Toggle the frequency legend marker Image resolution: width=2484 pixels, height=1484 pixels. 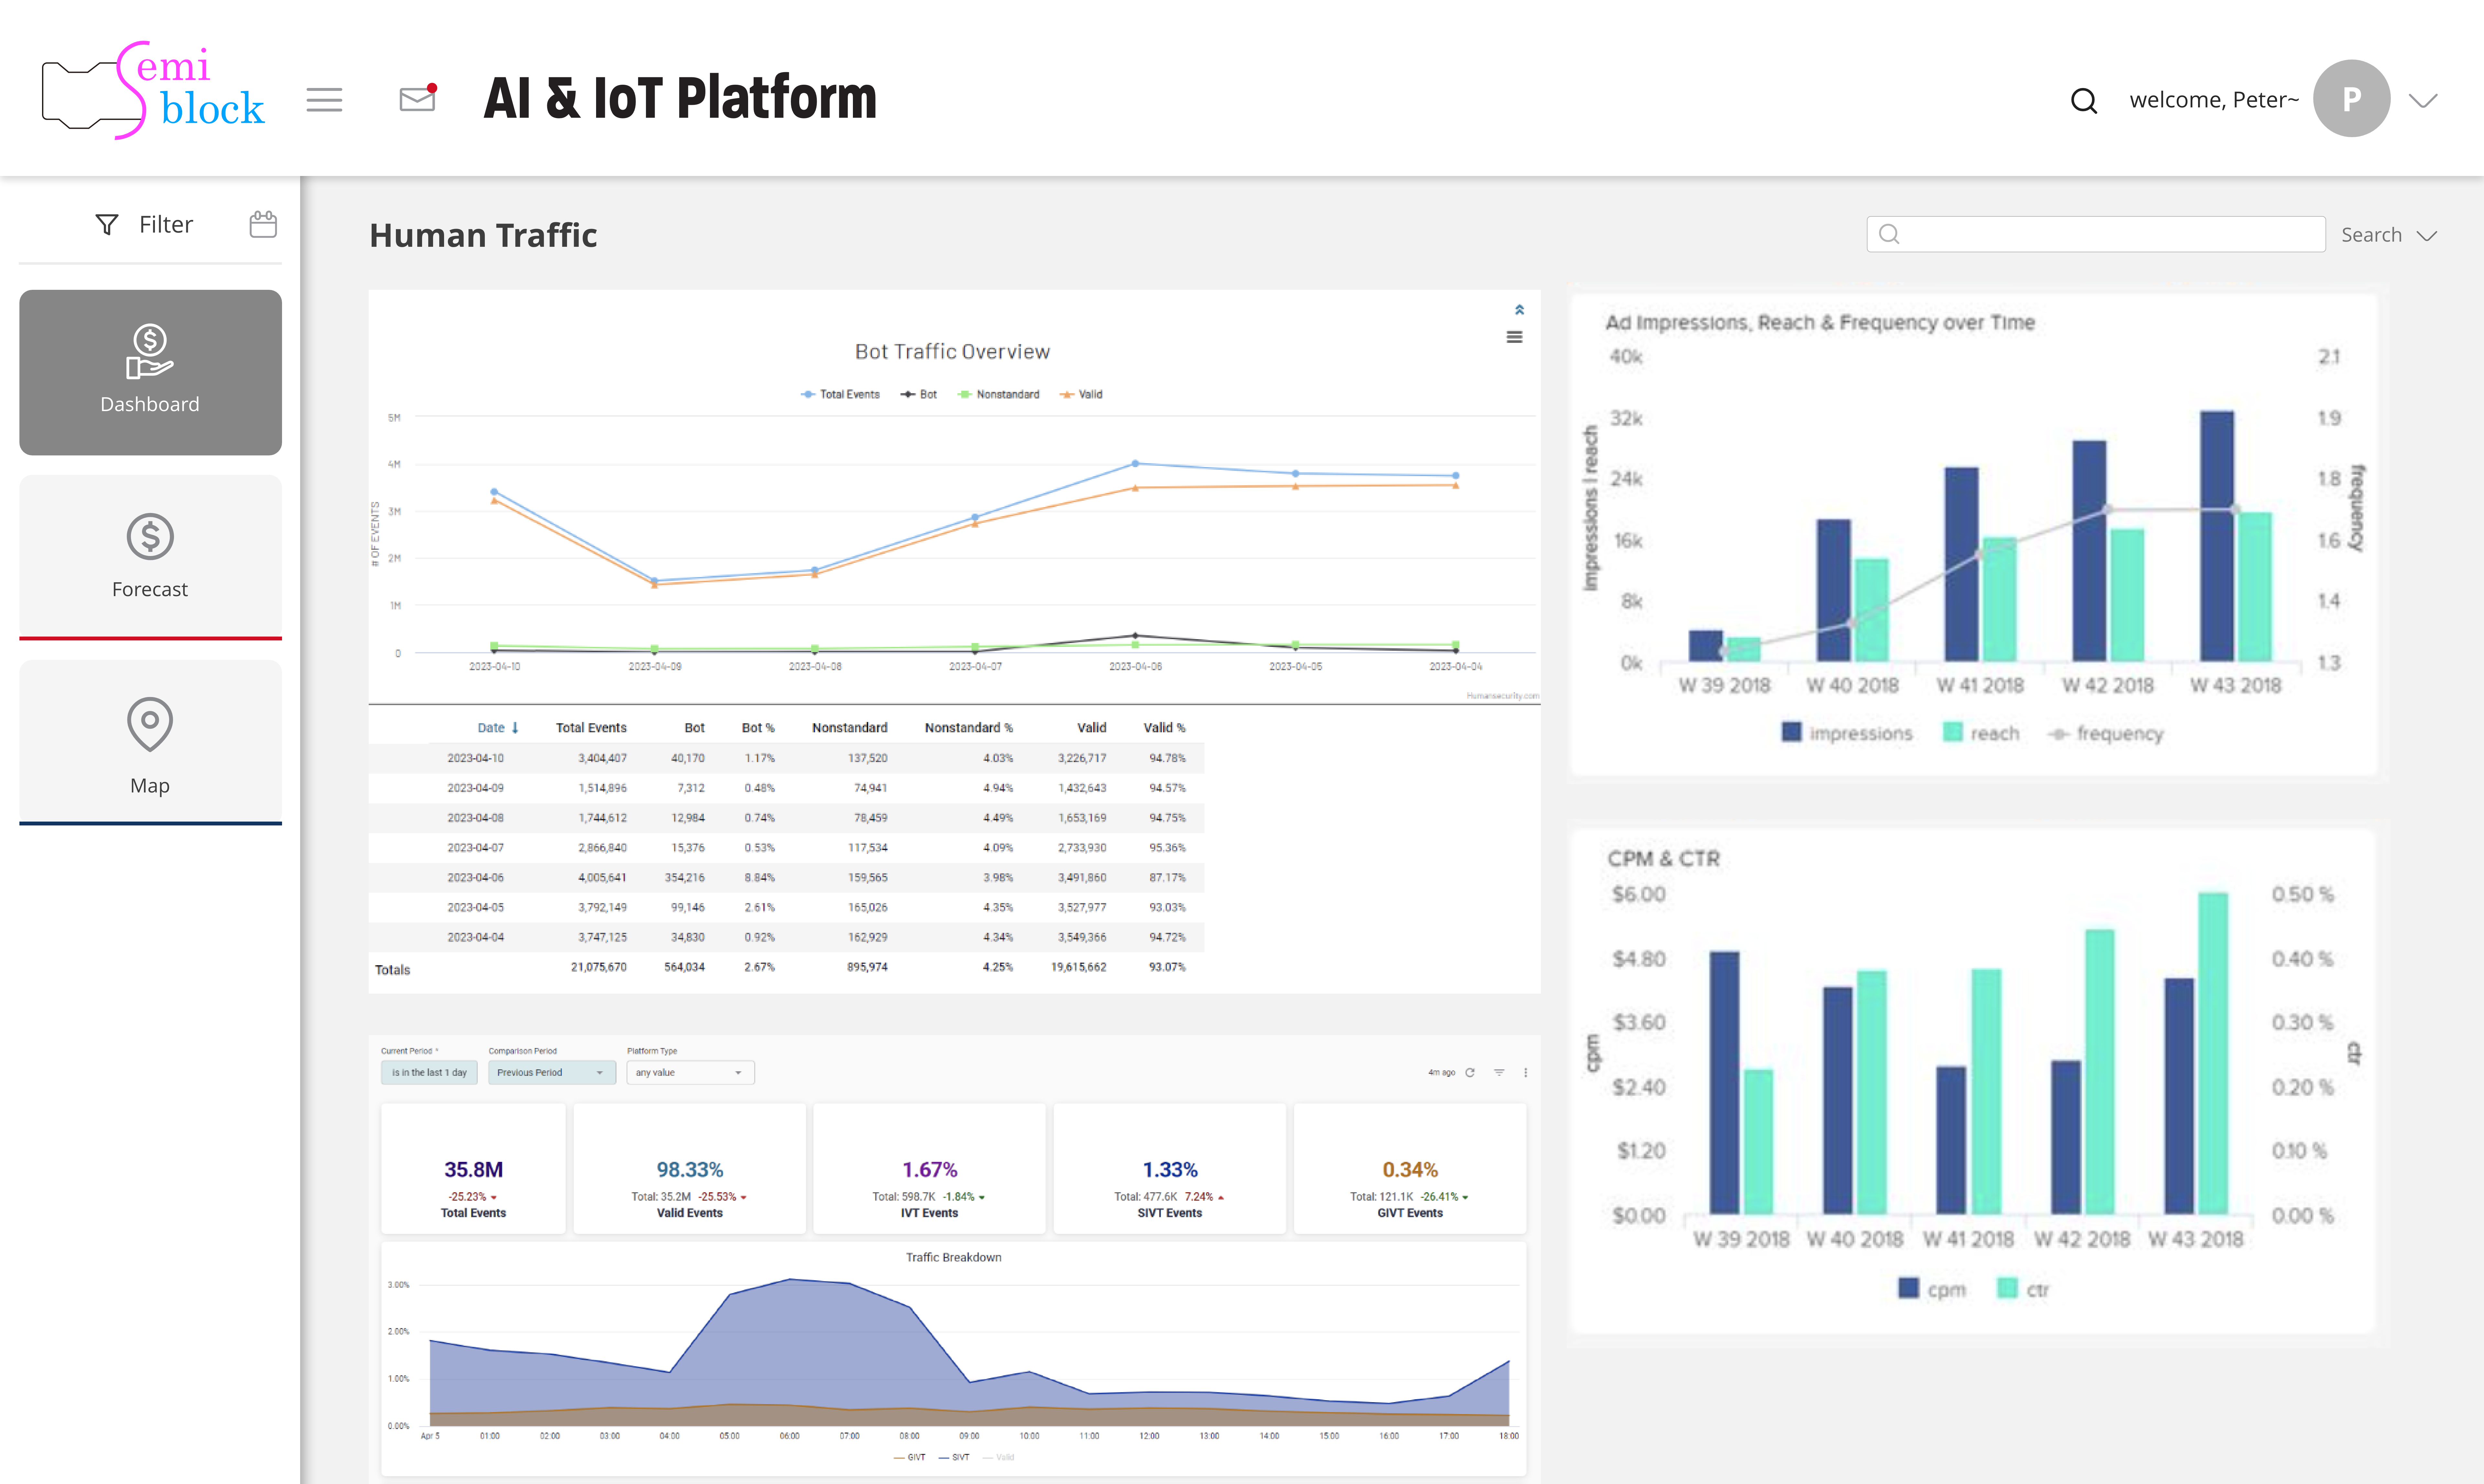pyautogui.click(x=2058, y=734)
